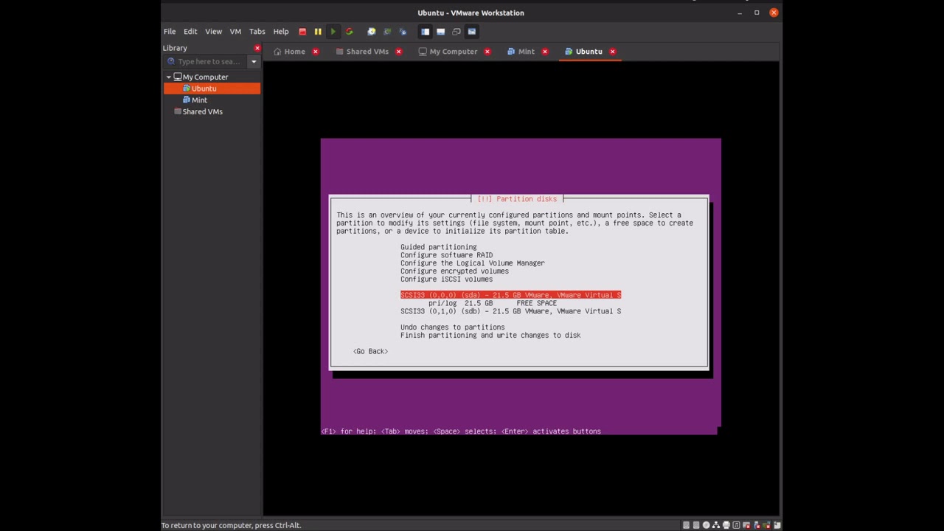Screen dimensions: 944x531
Task: Click the printer status bar icon
Action: [x=726, y=525]
